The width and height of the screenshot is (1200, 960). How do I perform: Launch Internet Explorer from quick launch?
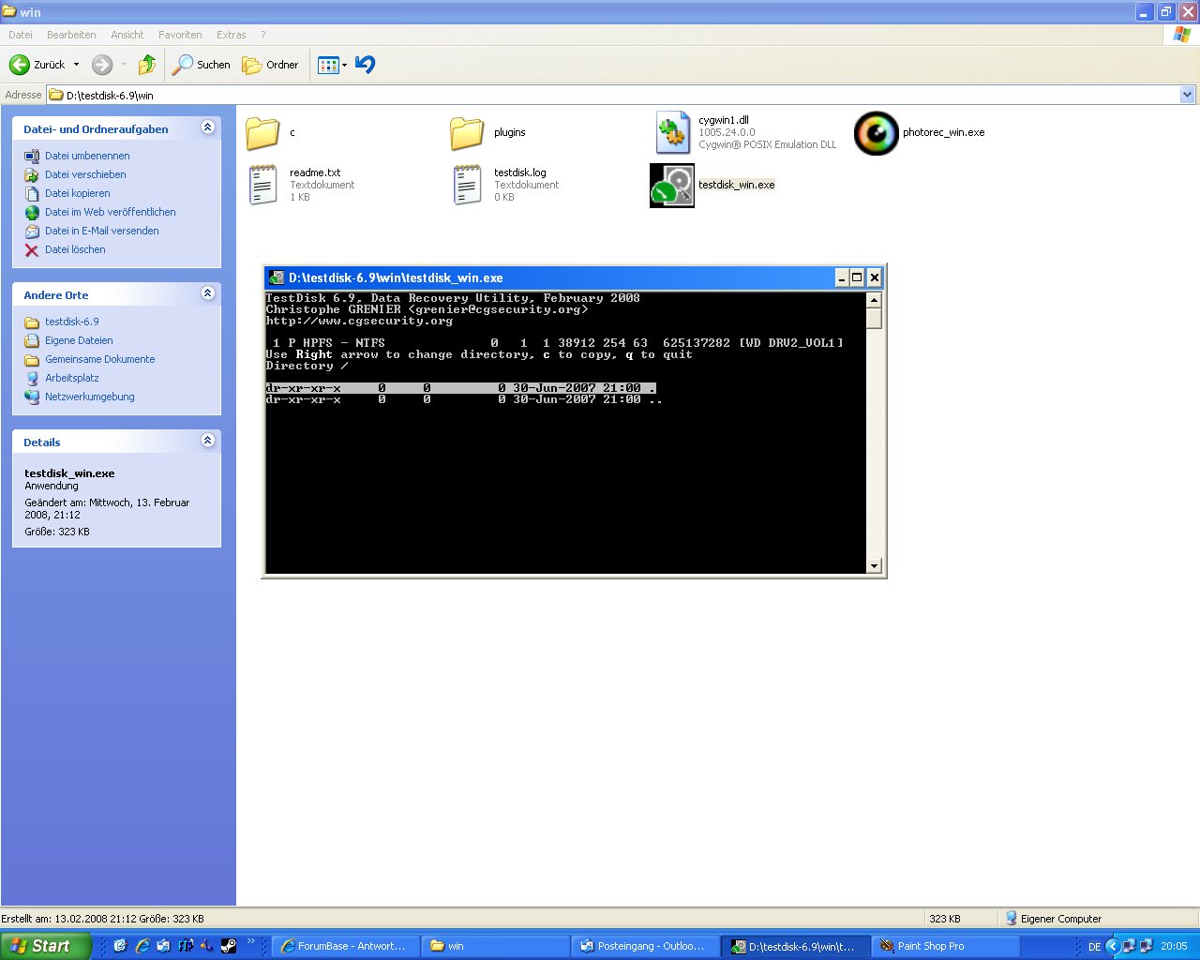pyautogui.click(x=142, y=946)
